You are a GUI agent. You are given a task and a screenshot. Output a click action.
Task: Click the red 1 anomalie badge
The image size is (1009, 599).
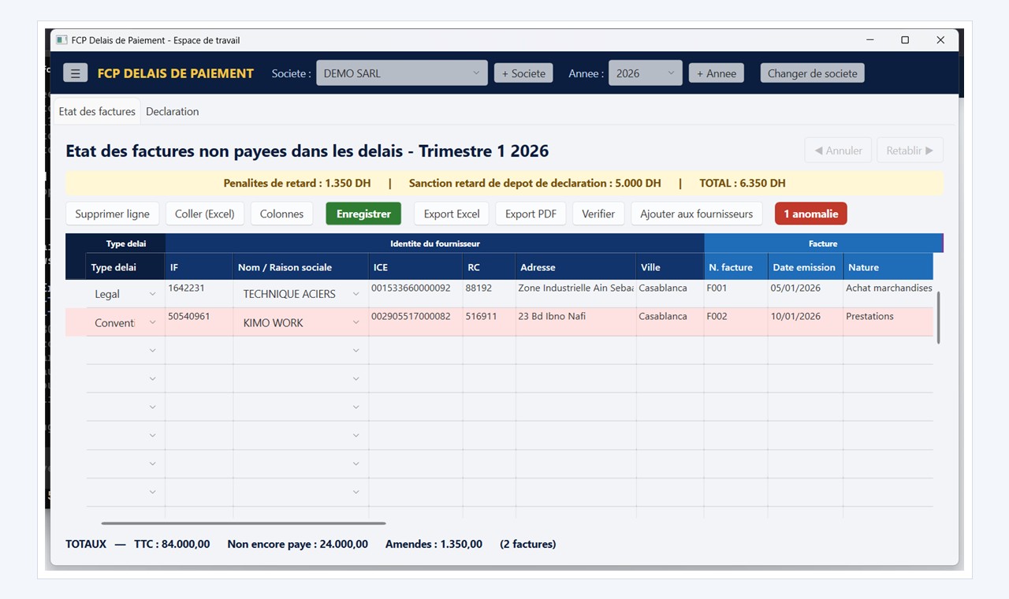tap(811, 214)
